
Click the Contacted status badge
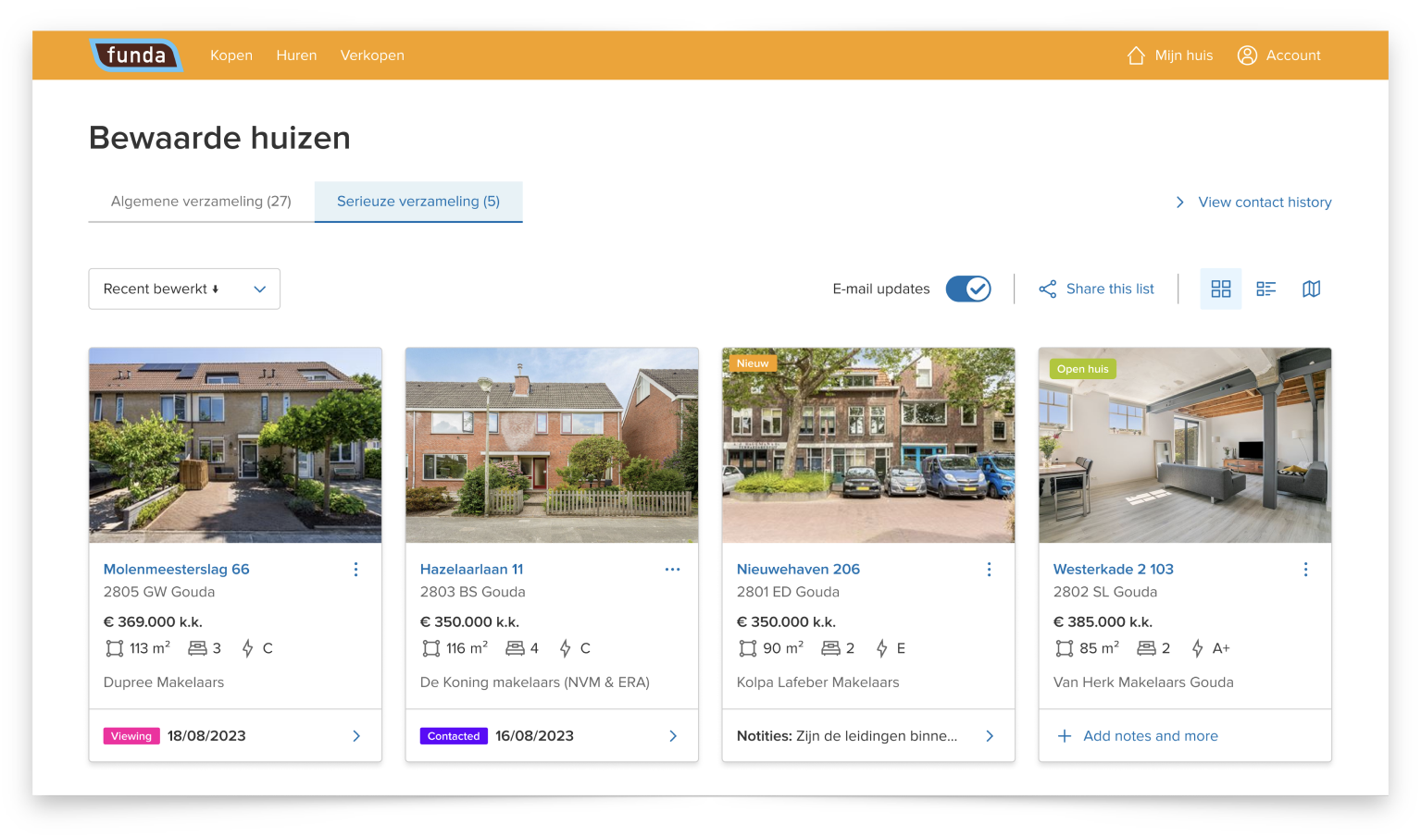click(454, 736)
